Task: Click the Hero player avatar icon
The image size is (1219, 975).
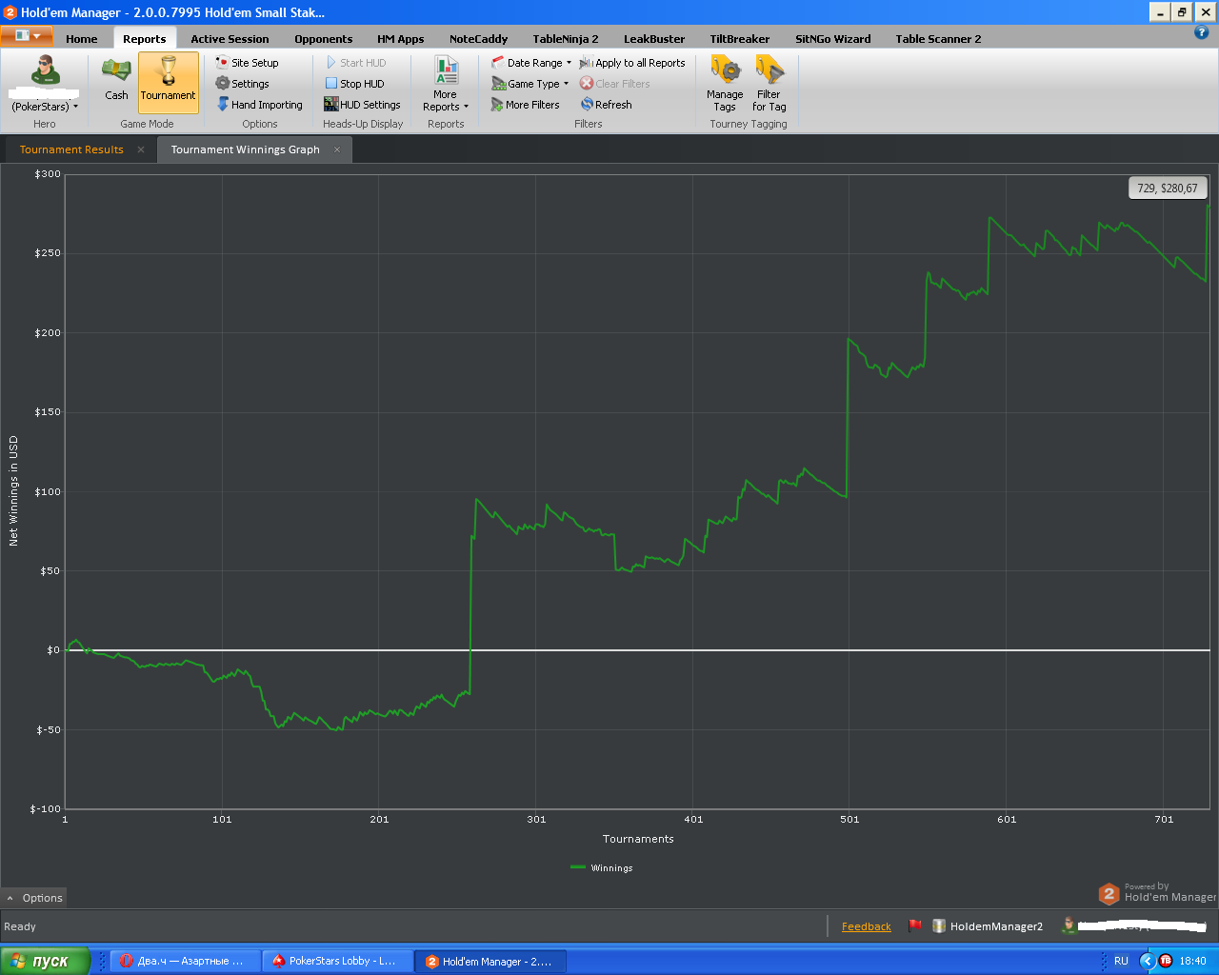Action: pyautogui.click(x=44, y=70)
